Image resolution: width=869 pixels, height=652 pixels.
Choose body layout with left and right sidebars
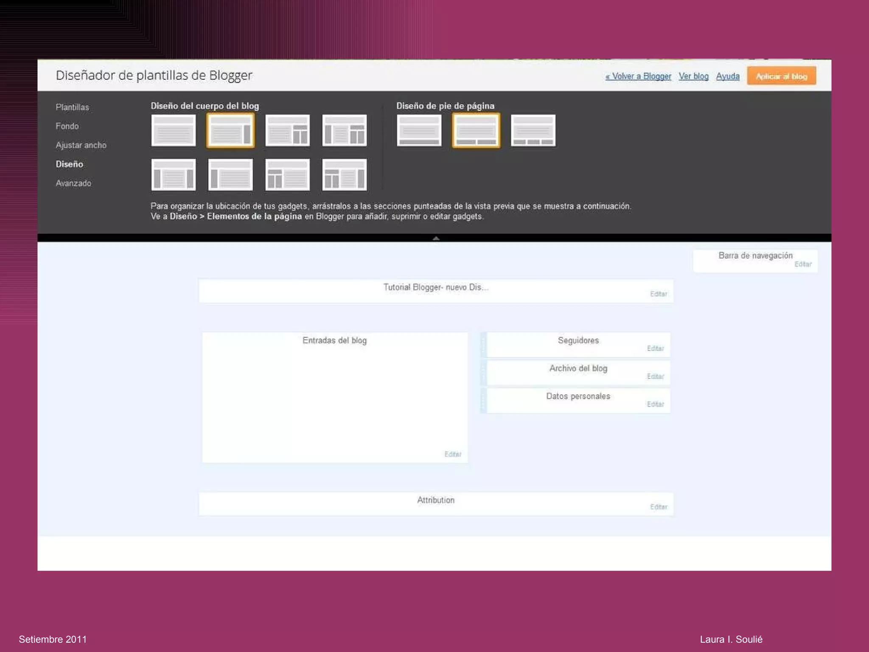[173, 175]
